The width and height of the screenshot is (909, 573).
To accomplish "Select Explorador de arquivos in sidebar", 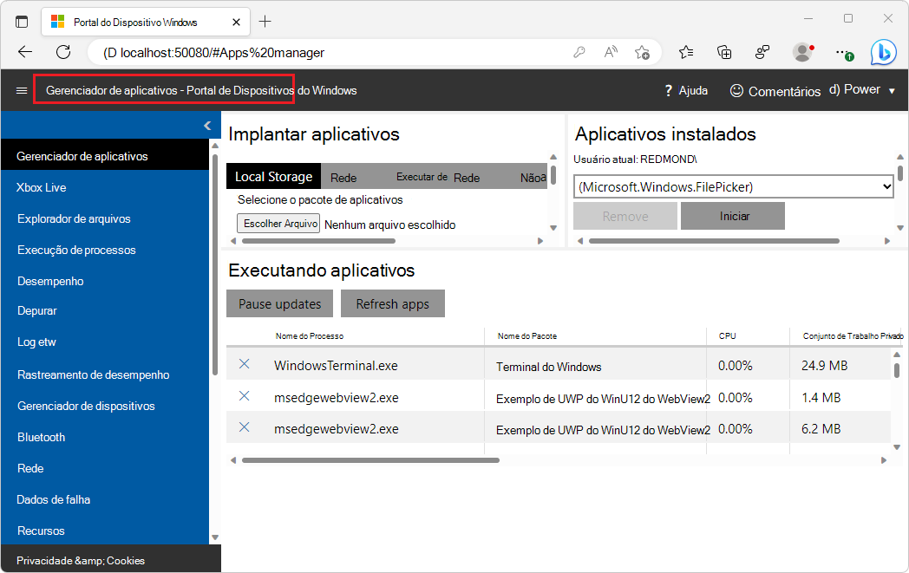I will click(x=74, y=218).
